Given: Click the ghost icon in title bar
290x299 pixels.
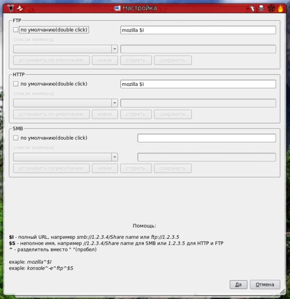Looking at the screenshot, I should (20, 8).
